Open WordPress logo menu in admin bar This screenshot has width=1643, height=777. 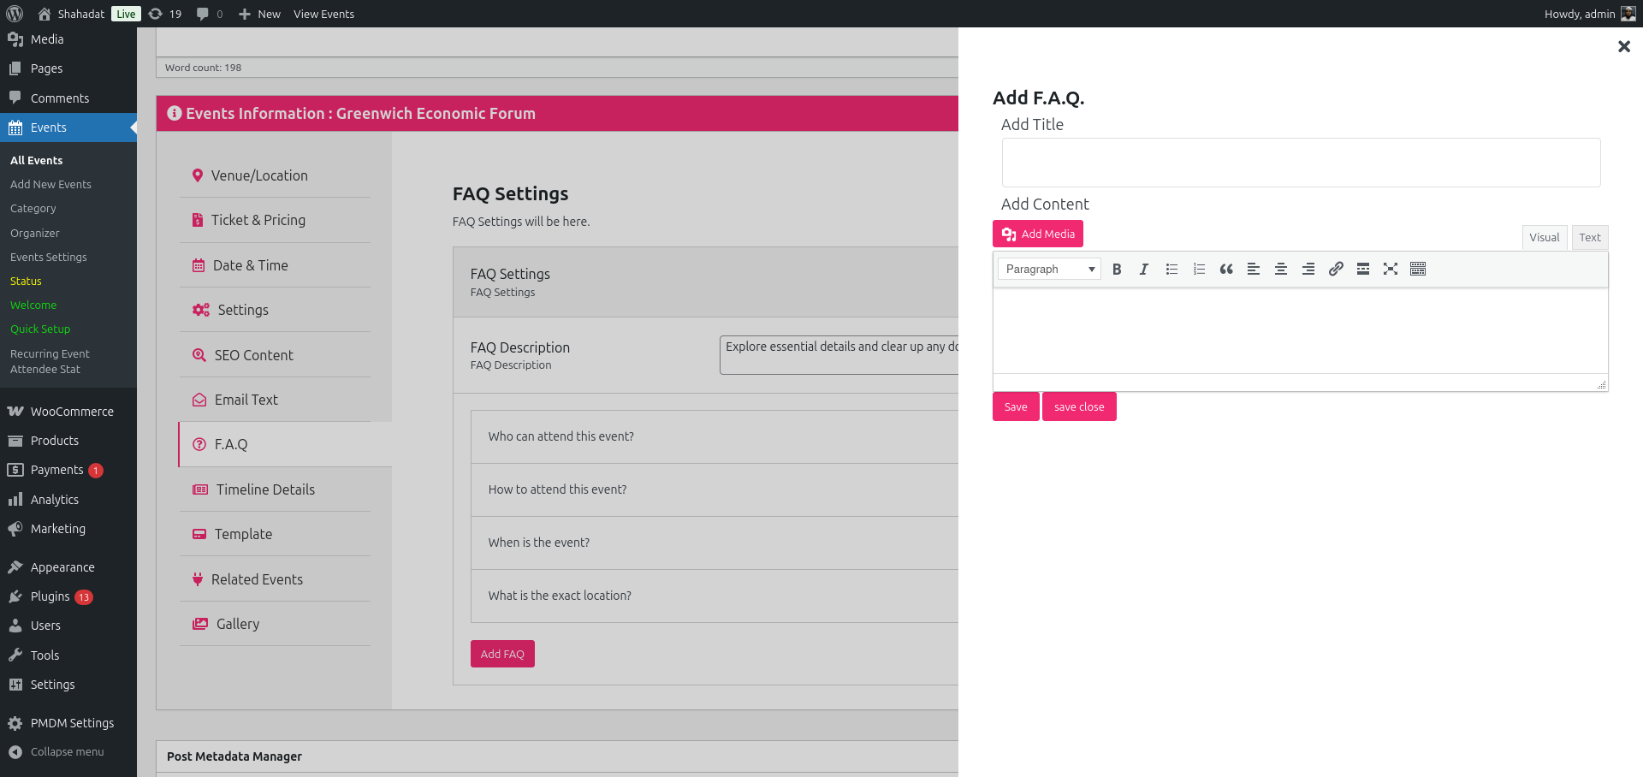pyautogui.click(x=15, y=14)
